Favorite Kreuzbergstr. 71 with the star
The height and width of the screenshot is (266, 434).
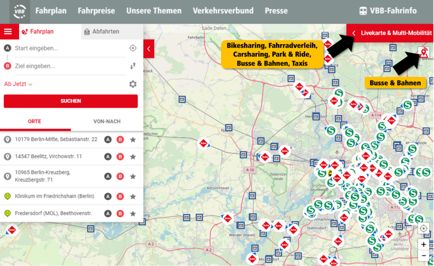[x=133, y=176]
